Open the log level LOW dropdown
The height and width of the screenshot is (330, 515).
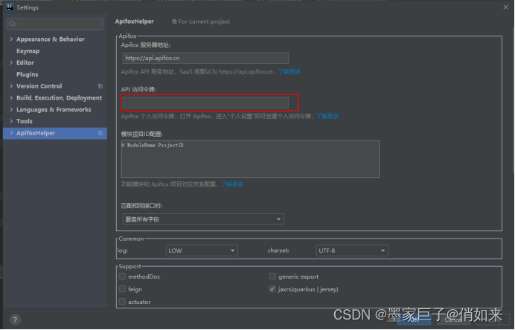tap(202, 250)
